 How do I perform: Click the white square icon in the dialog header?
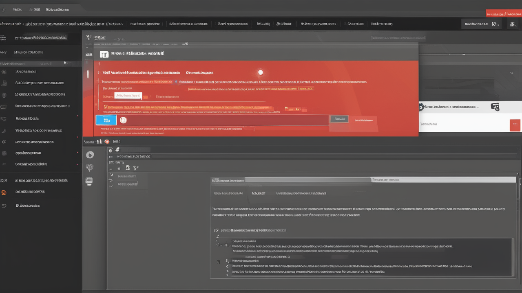[x=104, y=54]
